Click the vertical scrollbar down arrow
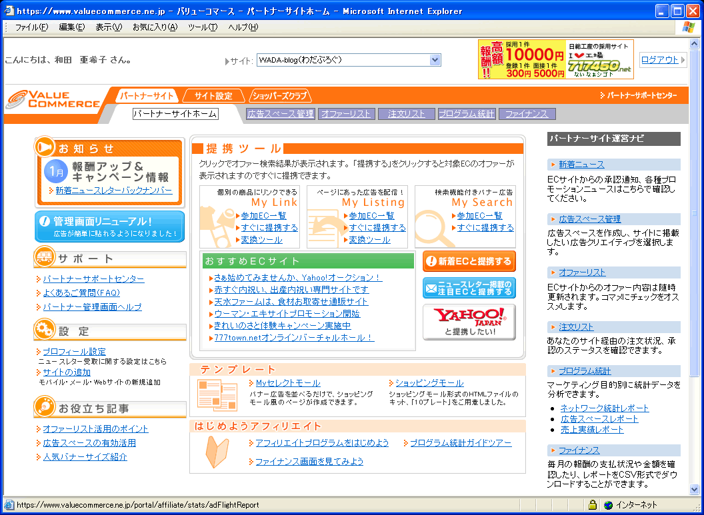Image resolution: width=704 pixels, height=515 pixels. 694,492
